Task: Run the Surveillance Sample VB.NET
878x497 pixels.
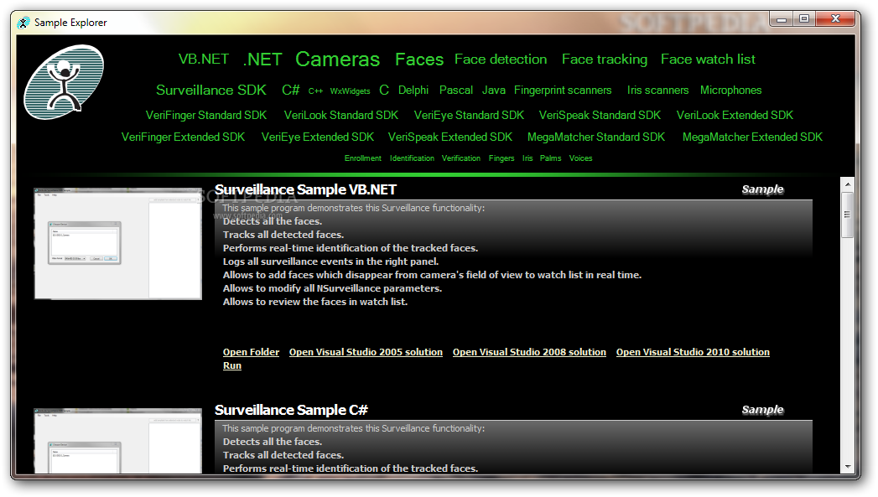Action: [x=231, y=365]
